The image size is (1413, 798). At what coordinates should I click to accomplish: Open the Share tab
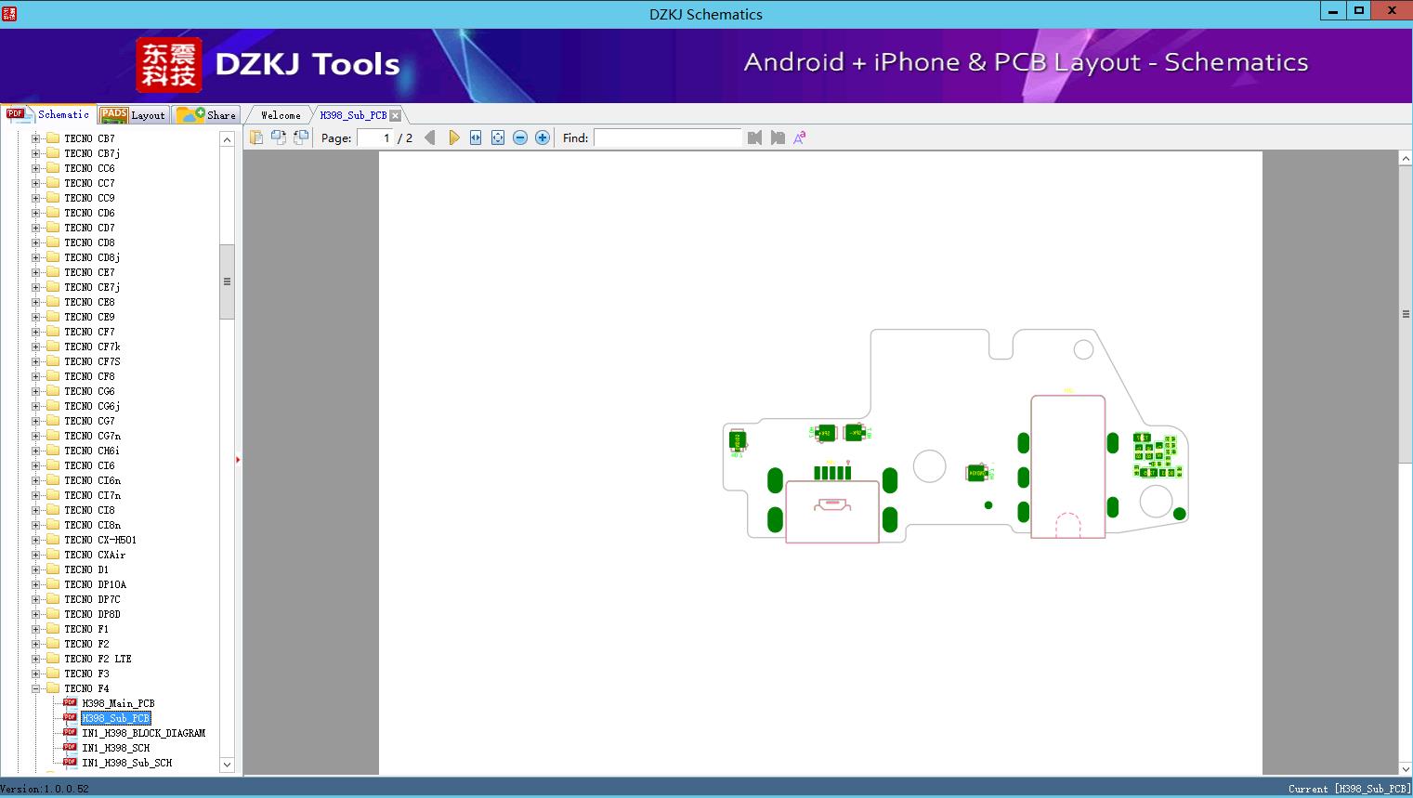click(207, 115)
